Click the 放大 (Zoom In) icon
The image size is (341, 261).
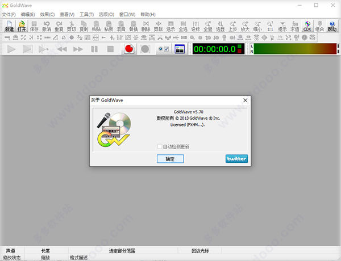[x=245, y=26]
